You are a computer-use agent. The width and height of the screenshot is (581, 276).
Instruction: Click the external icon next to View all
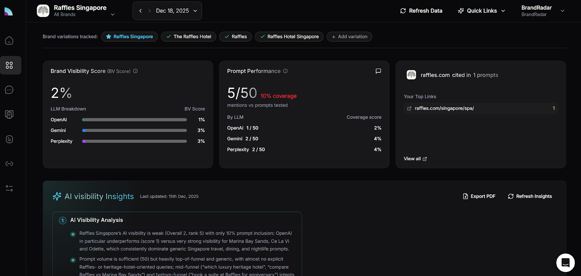tap(425, 159)
